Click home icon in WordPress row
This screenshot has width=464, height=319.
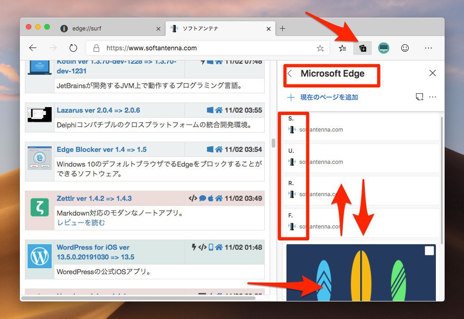pos(219,247)
